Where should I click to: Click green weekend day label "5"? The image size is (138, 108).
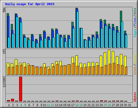coord(25,105)
